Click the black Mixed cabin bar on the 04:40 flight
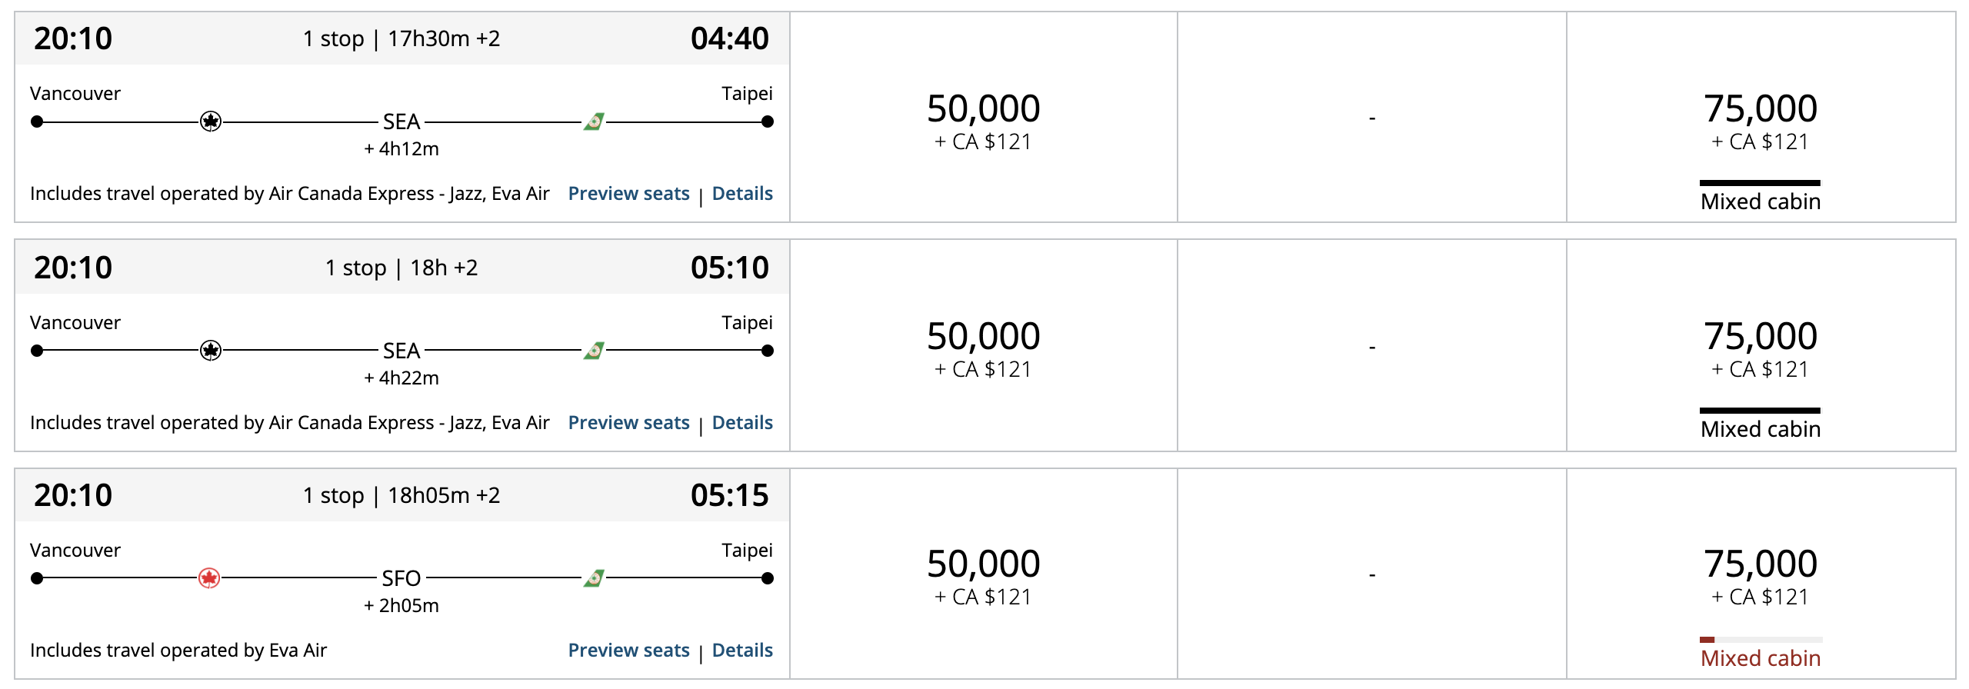 [1760, 183]
